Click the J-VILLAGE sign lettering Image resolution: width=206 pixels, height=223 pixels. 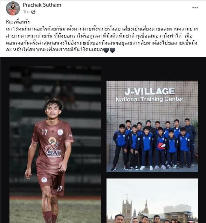[x=150, y=91]
